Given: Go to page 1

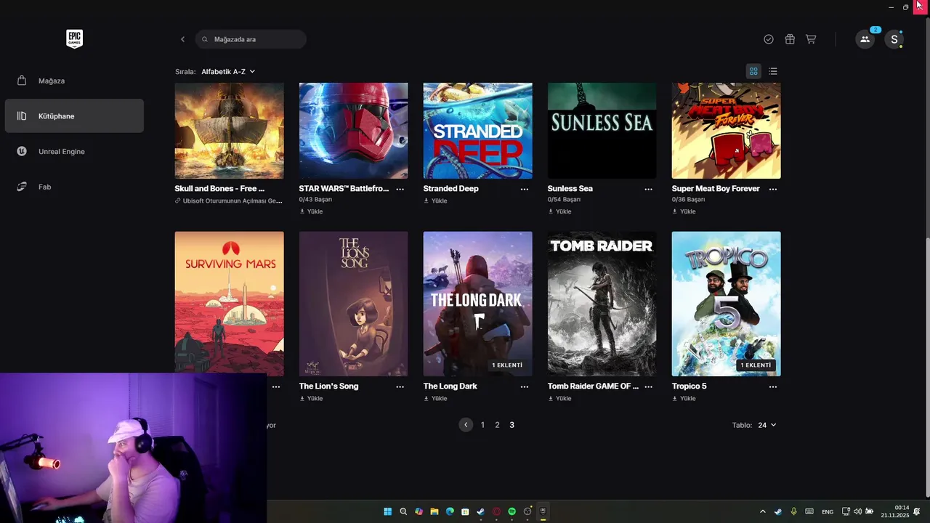Looking at the screenshot, I should (x=482, y=425).
